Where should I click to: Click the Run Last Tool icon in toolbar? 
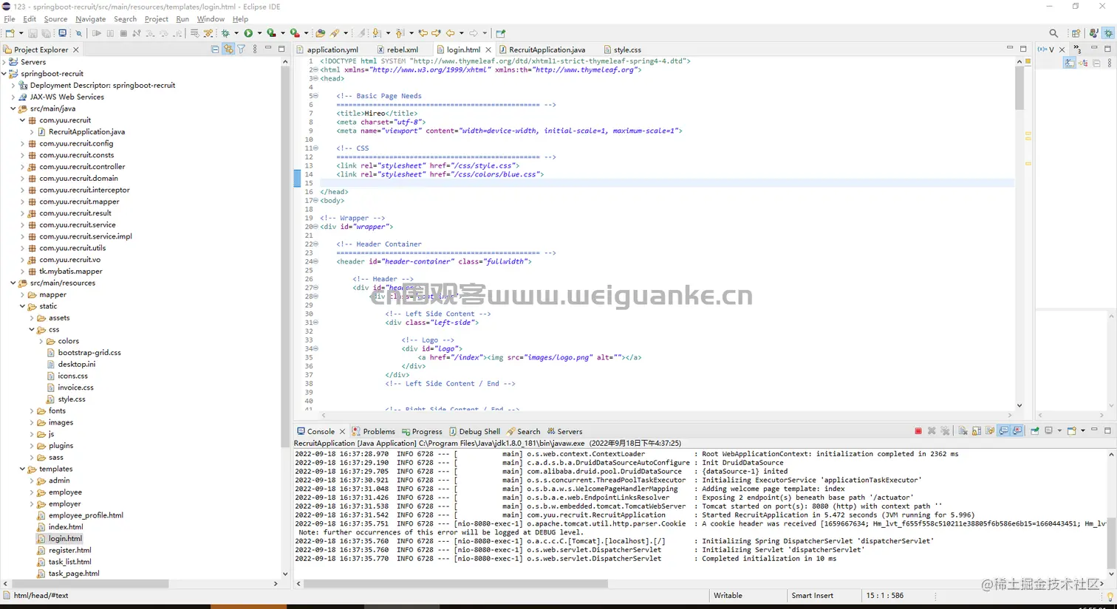click(x=295, y=33)
